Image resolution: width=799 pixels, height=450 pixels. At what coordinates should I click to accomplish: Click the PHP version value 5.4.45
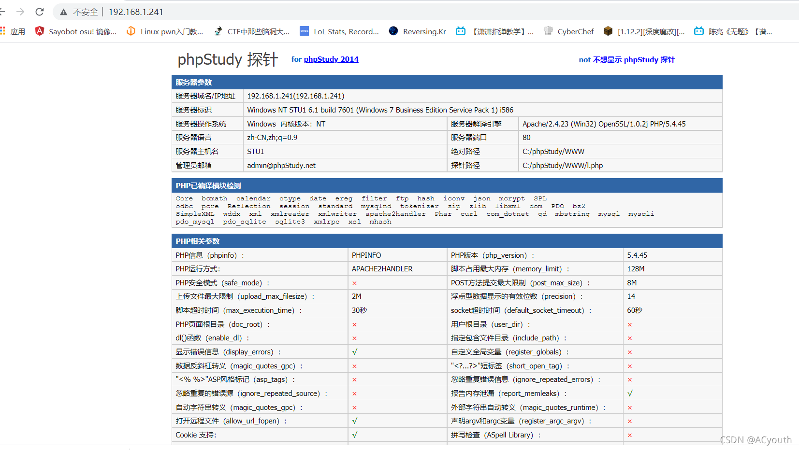point(637,255)
